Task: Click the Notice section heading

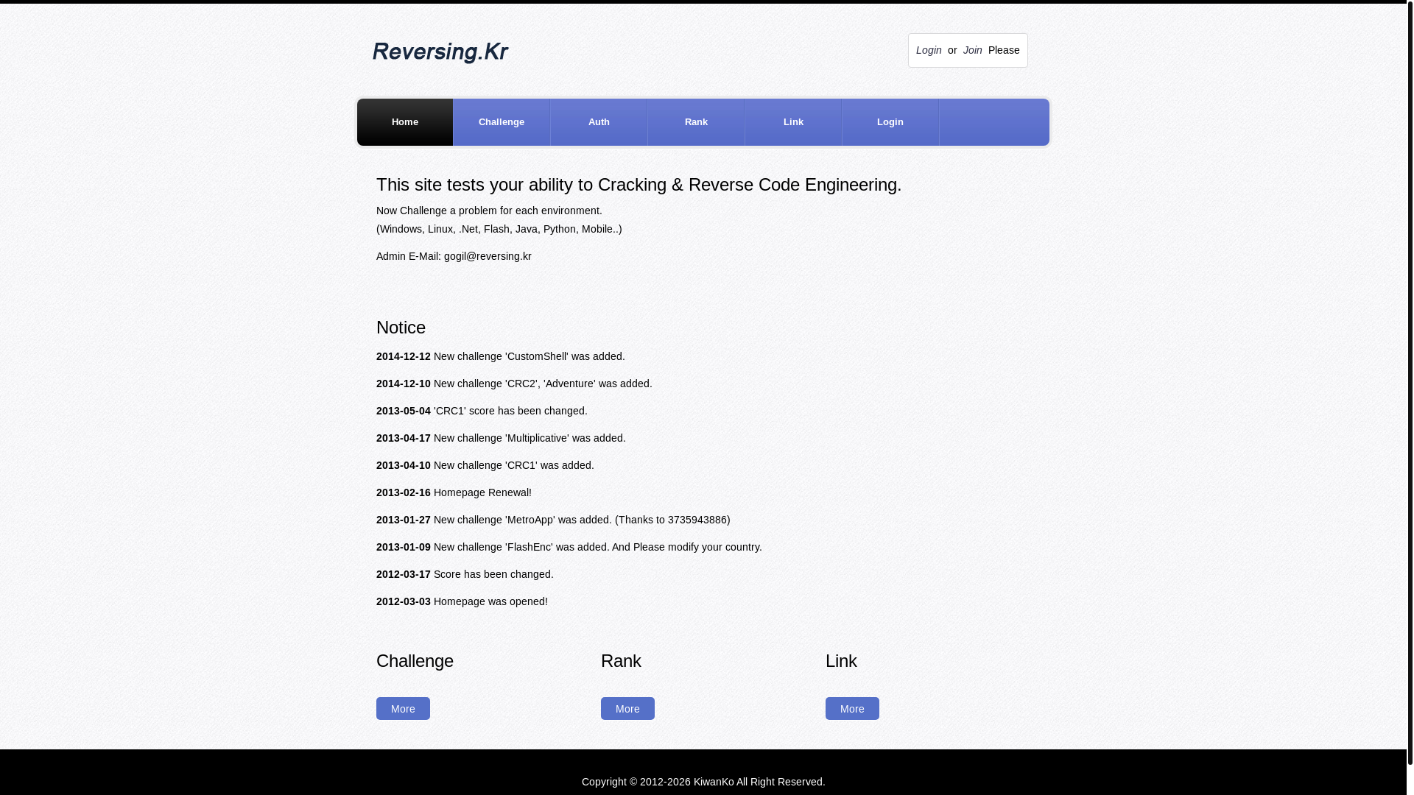Action: click(401, 327)
